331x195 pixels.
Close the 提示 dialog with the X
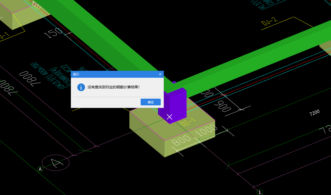click(x=160, y=74)
